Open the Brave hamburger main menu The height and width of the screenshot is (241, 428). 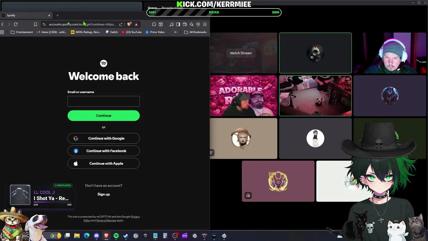pyautogui.click(x=205, y=24)
